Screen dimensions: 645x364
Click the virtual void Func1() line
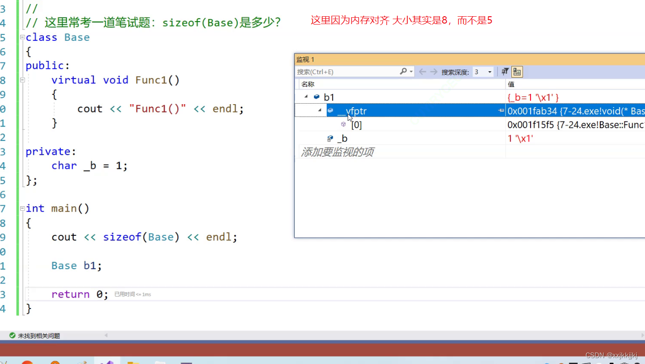pyautogui.click(x=115, y=80)
